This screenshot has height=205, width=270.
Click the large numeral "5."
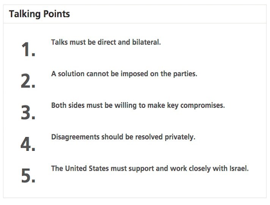click(x=28, y=176)
